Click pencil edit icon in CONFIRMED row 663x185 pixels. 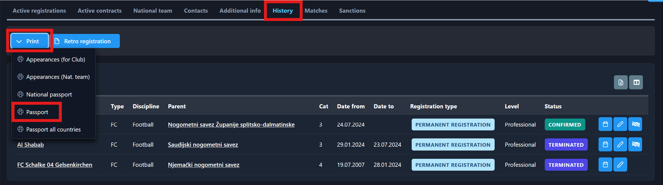(x=620, y=124)
